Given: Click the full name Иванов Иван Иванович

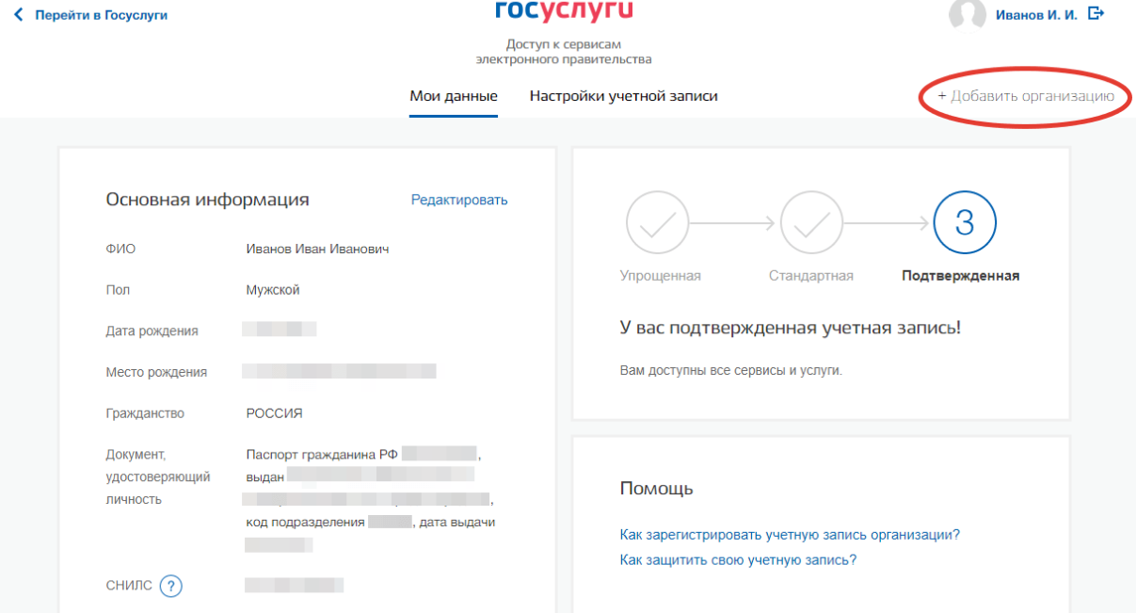Looking at the screenshot, I should 317,250.
